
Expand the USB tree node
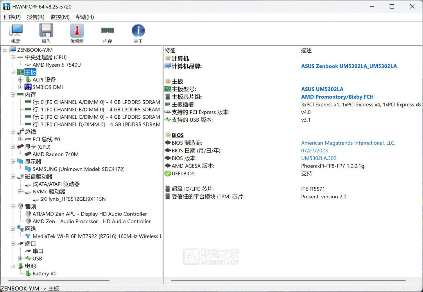20,258
